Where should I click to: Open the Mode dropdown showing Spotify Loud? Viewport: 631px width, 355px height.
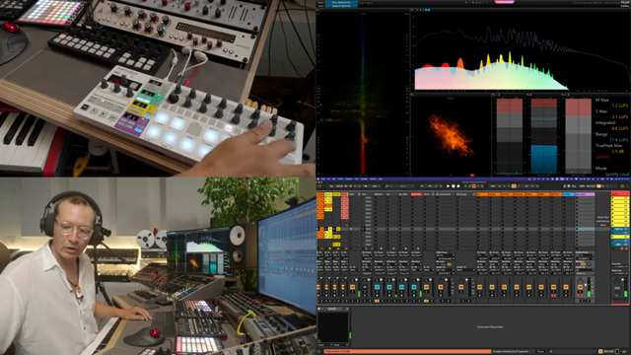(x=618, y=174)
